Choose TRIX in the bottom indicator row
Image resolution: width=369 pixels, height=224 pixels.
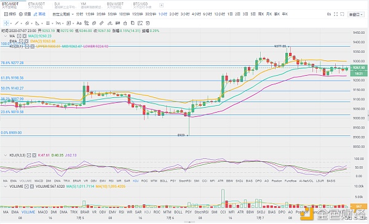[x=74, y=212]
